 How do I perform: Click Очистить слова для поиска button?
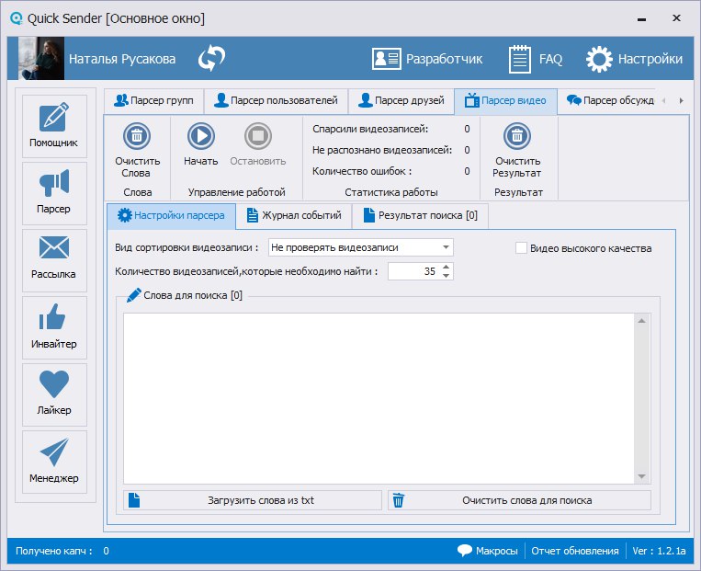coord(519,500)
